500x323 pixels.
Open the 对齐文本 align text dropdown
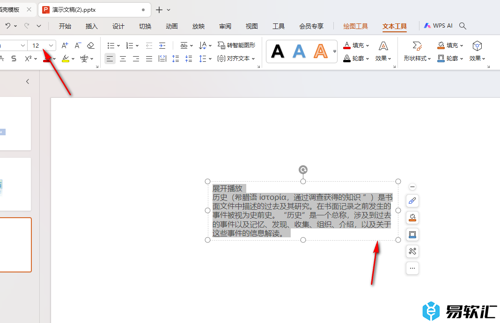pos(236,59)
